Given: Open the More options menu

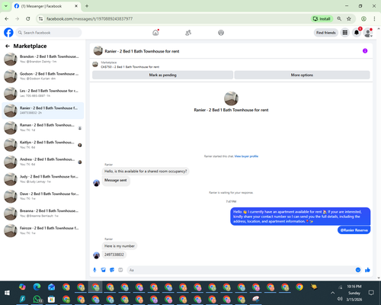Looking at the screenshot, I should (x=302, y=75).
